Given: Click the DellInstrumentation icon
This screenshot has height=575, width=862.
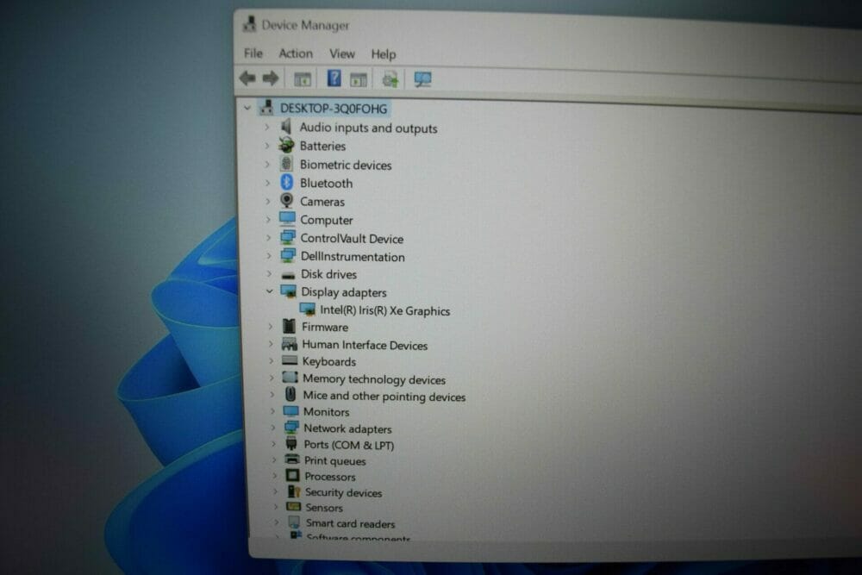Looking at the screenshot, I should (x=288, y=256).
